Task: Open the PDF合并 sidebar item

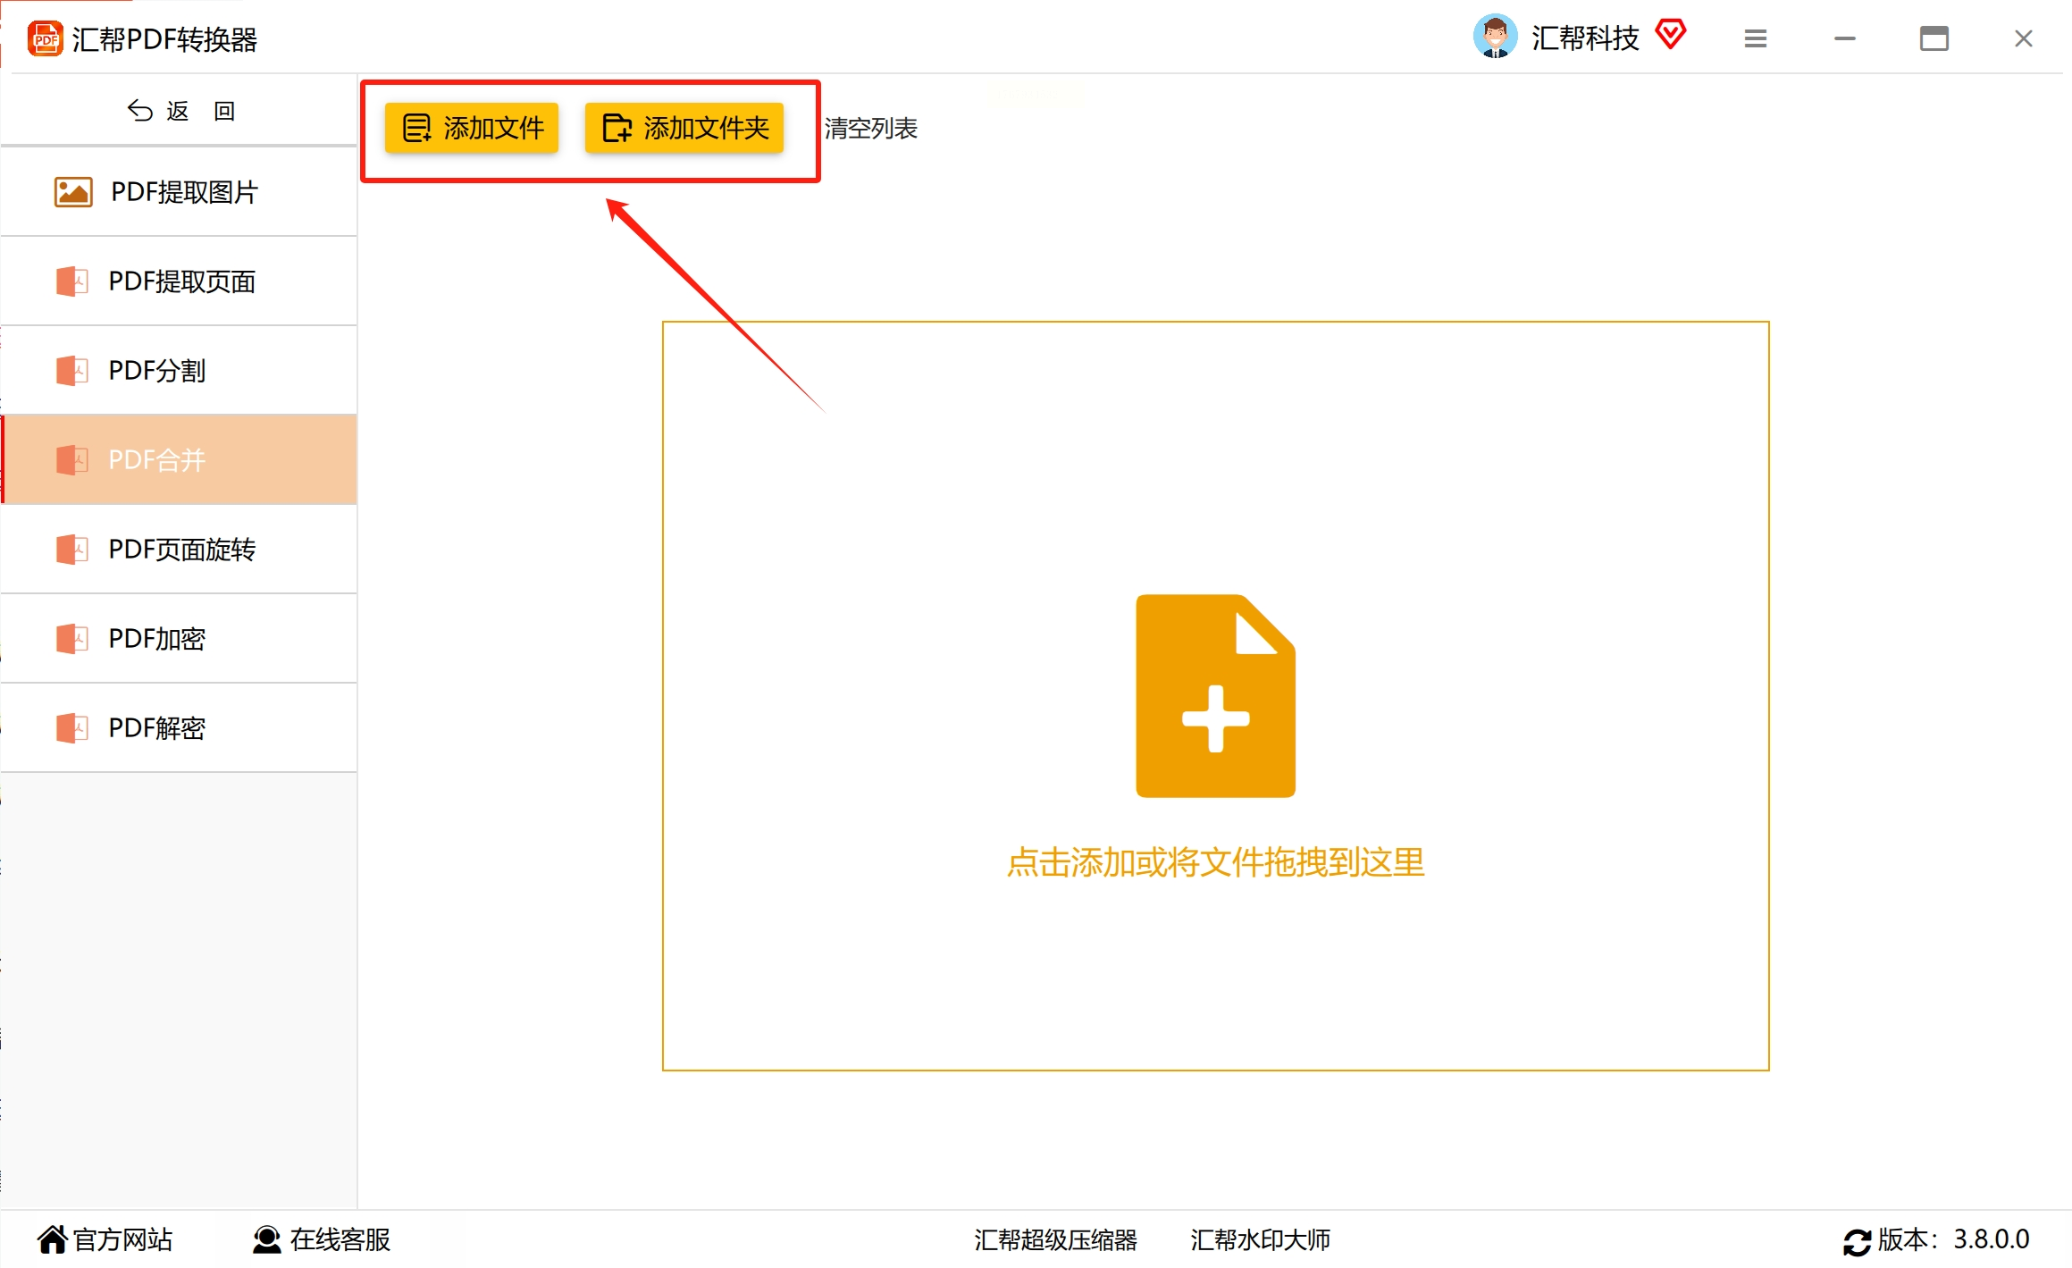Action: tap(157, 460)
